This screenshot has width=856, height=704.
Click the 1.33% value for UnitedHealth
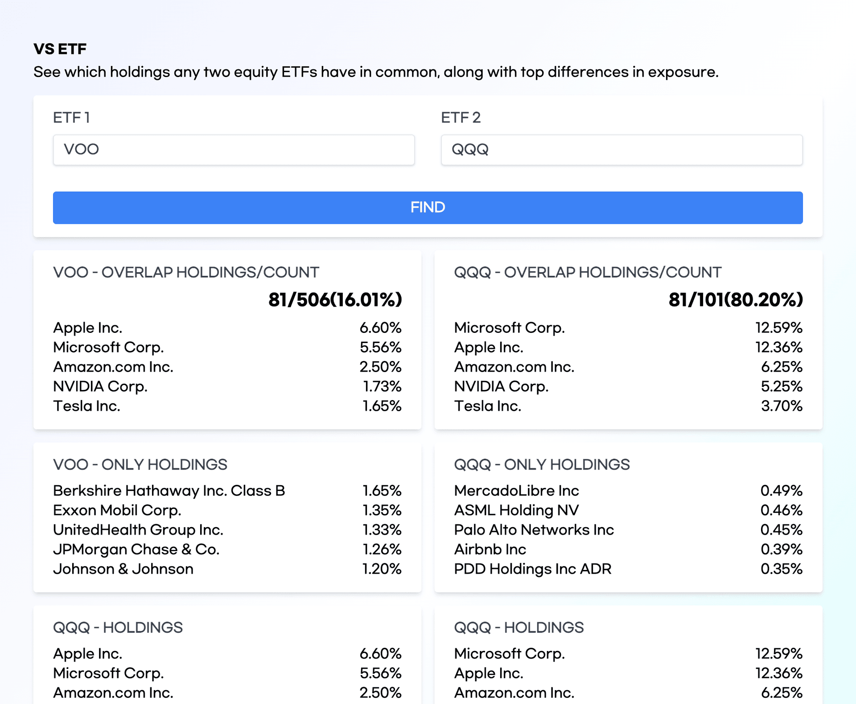pyautogui.click(x=382, y=530)
